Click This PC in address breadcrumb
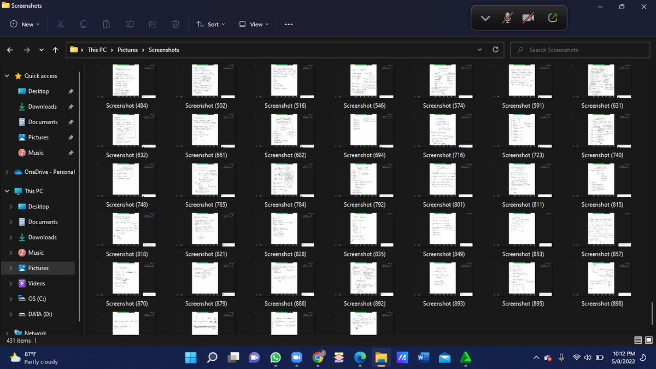The width and height of the screenshot is (656, 369). click(x=97, y=50)
